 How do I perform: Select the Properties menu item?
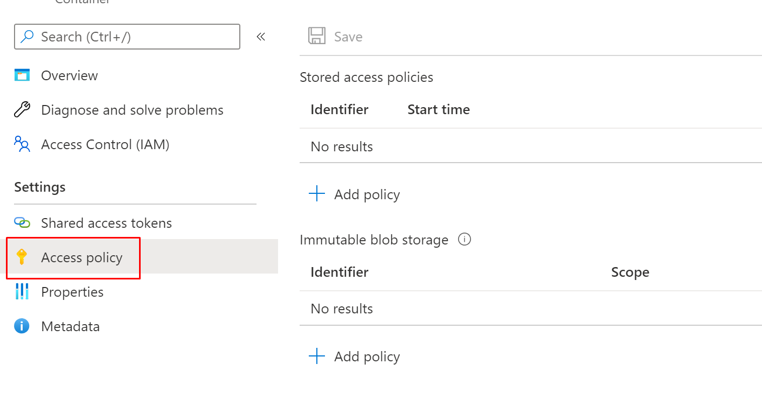click(72, 292)
